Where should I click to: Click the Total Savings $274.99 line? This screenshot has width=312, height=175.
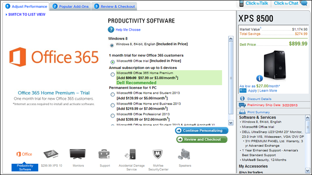click(x=273, y=34)
